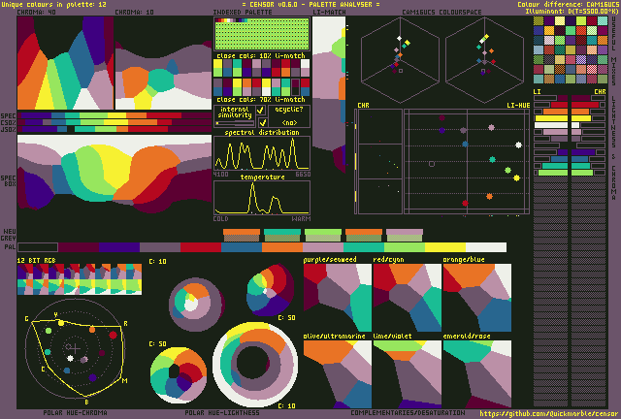Viewport: 621px width, 419px height.
Task: Click the red dot in the LI-HUE plot
Action: (x=466, y=203)
